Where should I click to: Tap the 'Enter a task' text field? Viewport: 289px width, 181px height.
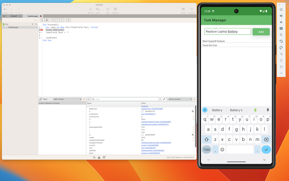click(228, 31)
